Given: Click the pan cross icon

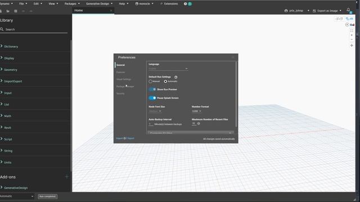Looking at the screenshot, I should tap(352, 45).
